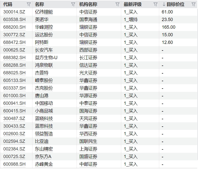Select stock name 中国移动

[44, 103]
